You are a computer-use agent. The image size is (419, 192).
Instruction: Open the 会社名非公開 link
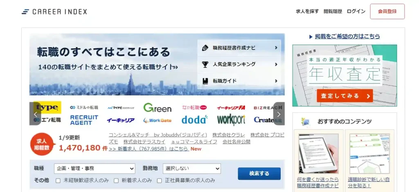coord(237,142)
